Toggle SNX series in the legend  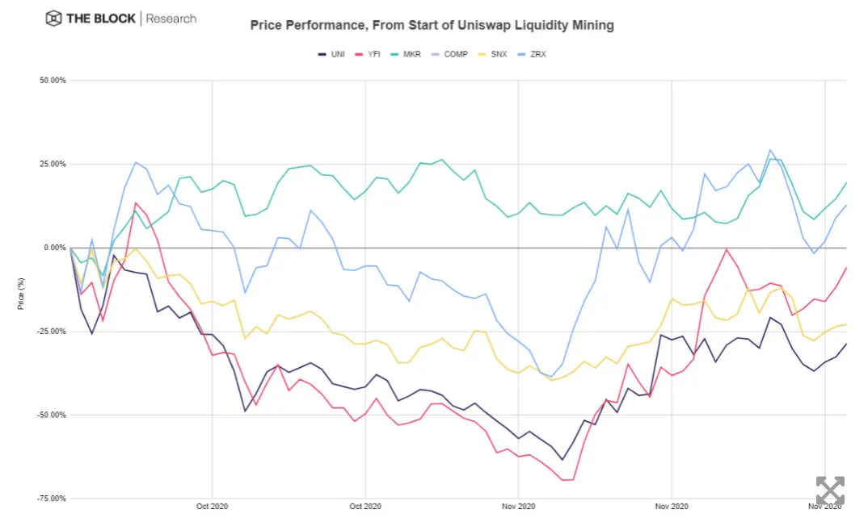493,54
